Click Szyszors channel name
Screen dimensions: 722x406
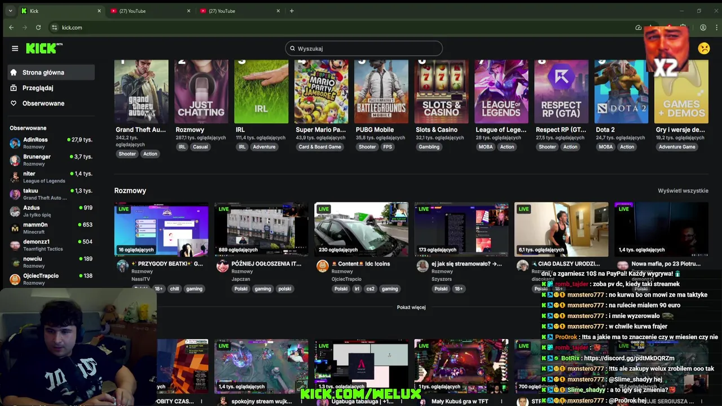(442, 279)
